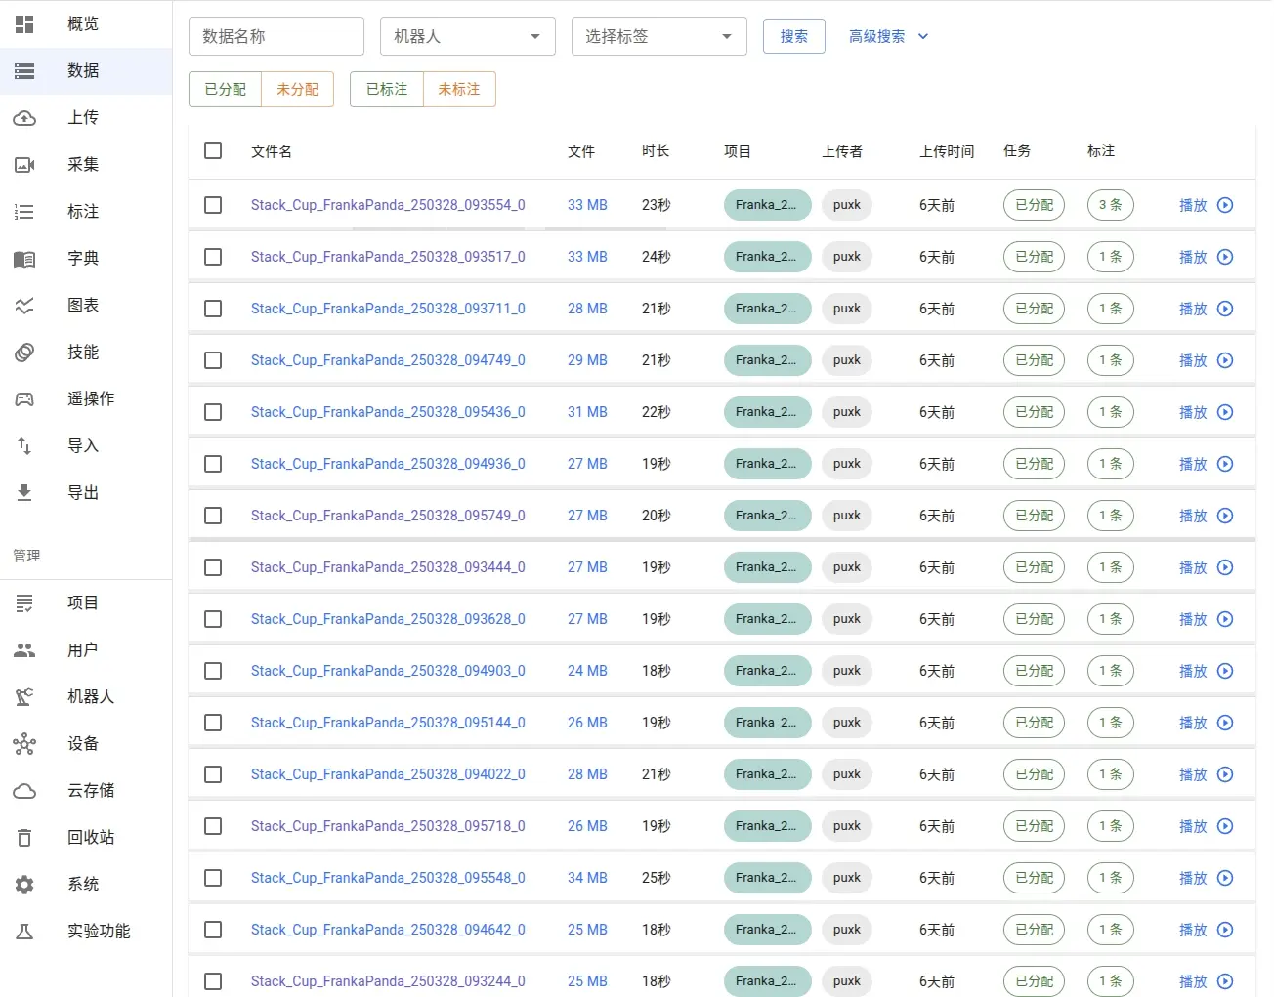Check the box for file 250328_093554_0
The image size is (1274, 997).
click(213, 205)
